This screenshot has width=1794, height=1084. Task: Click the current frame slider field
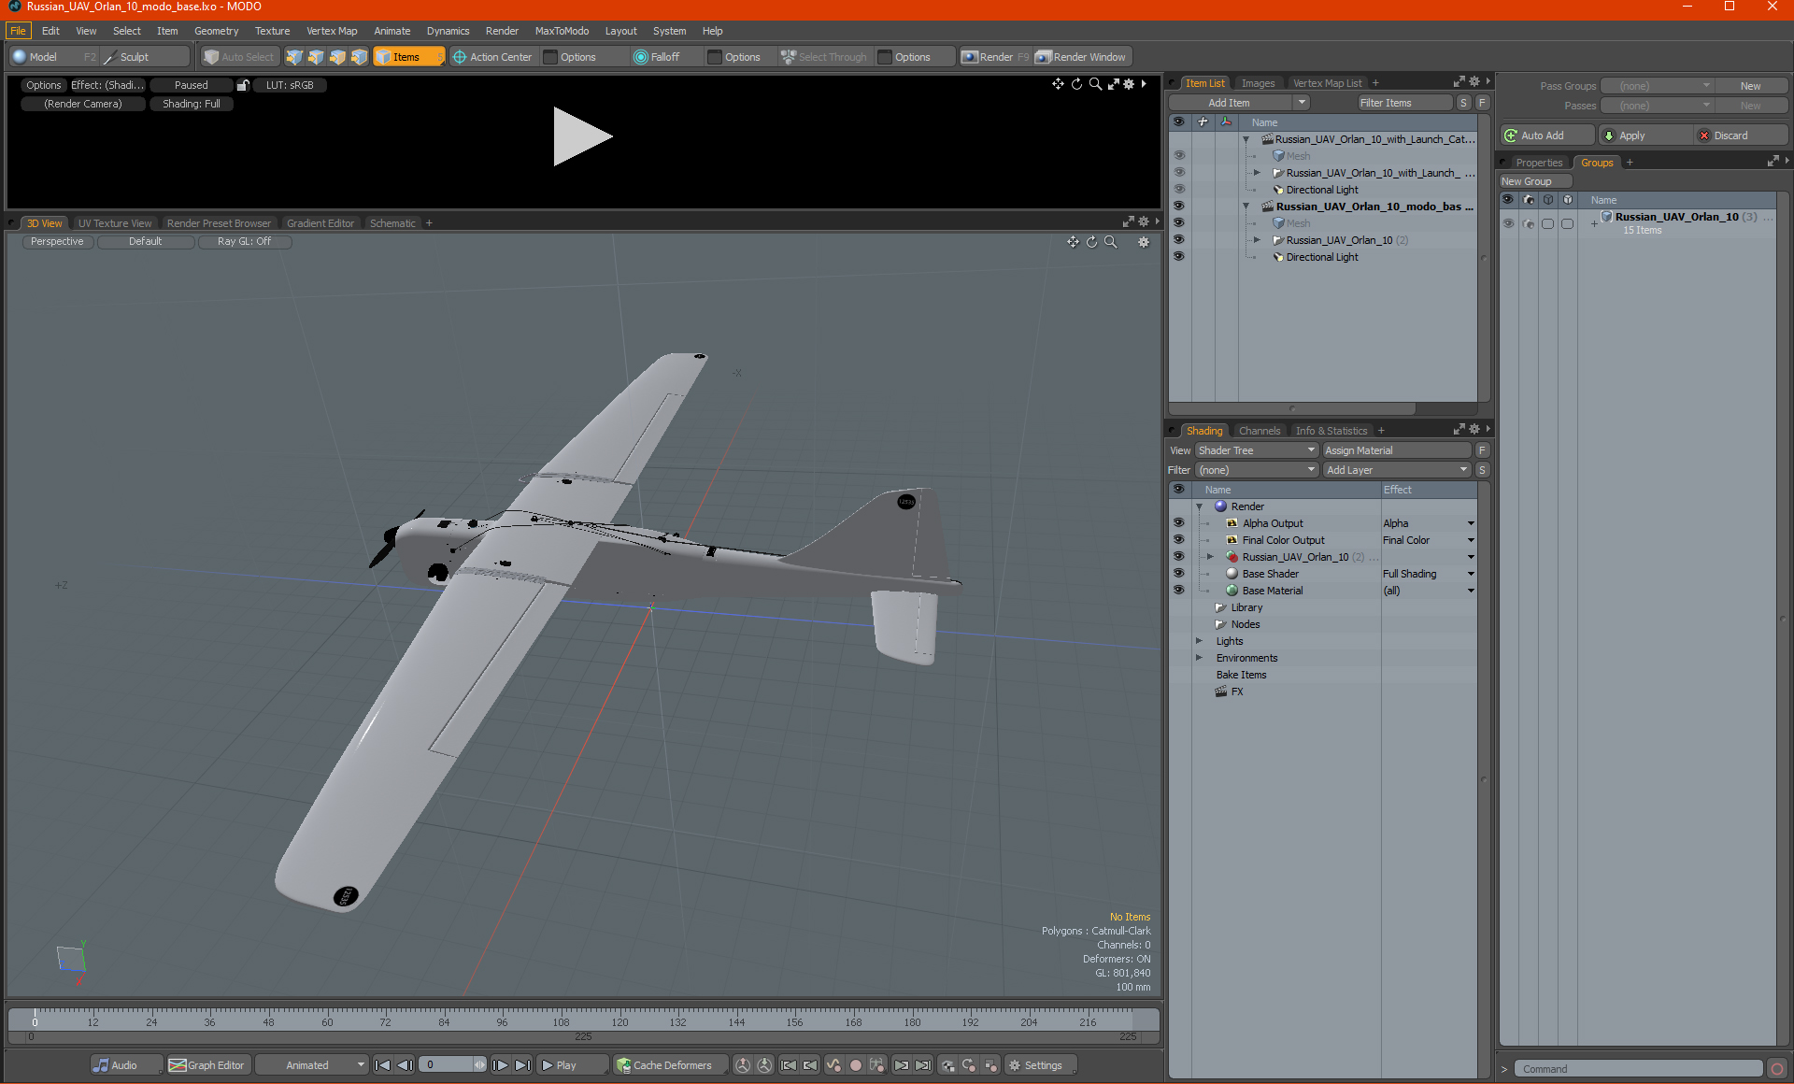tap(452, 1065)
